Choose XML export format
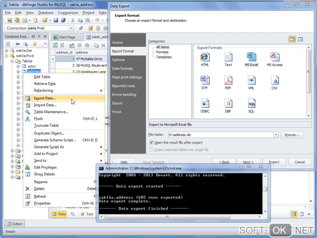 (x=251, y=83)
